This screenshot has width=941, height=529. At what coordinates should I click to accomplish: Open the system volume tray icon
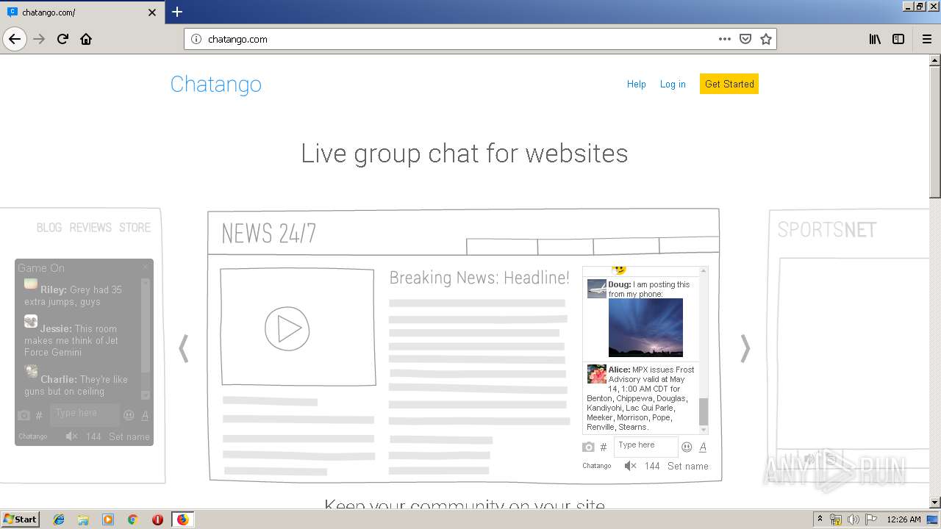click(854, 519)
